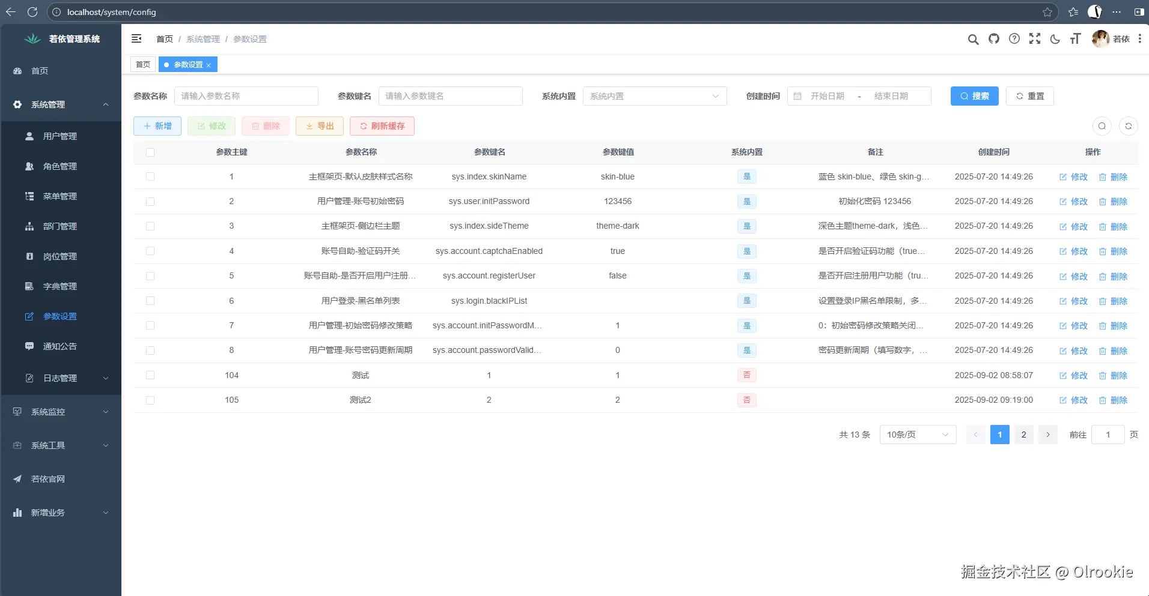
Task: Focus the 参数键名 input field
Action: pyautogui.click(x=451, y=96)
